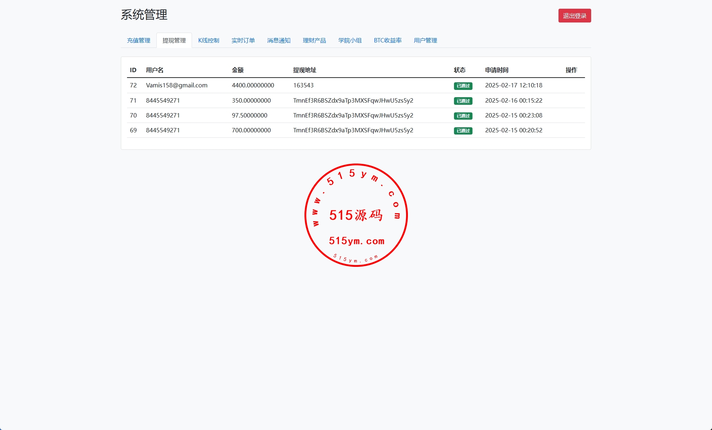Go to the 实时订单 tab
712x430 pixels.
click(243, 40)
